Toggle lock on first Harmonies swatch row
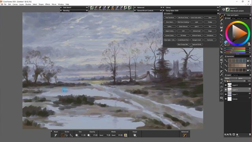The image size is (252, 142). tap(248, 61)
